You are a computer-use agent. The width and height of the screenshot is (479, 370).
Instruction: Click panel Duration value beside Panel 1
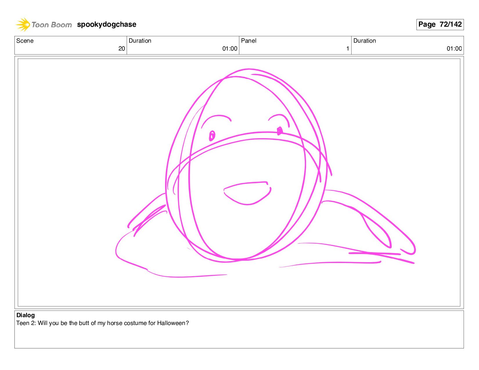[454, 49]
